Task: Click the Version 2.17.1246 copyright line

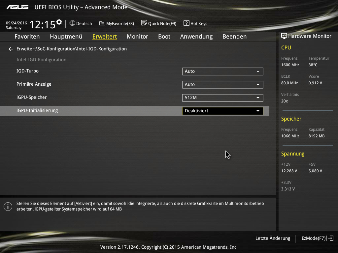Action: [169, 247]
